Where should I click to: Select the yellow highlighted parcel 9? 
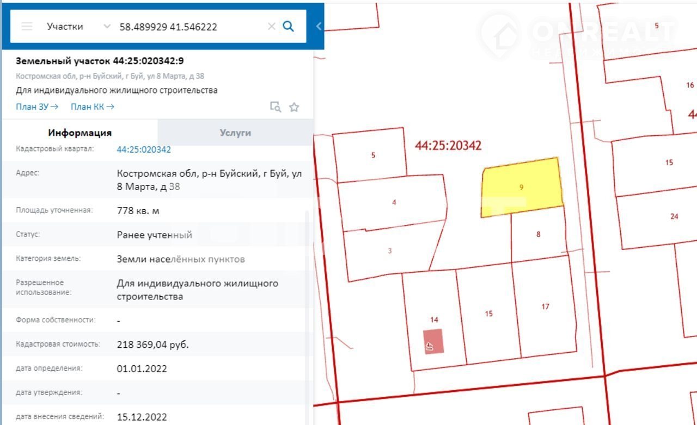pos(521,187)
